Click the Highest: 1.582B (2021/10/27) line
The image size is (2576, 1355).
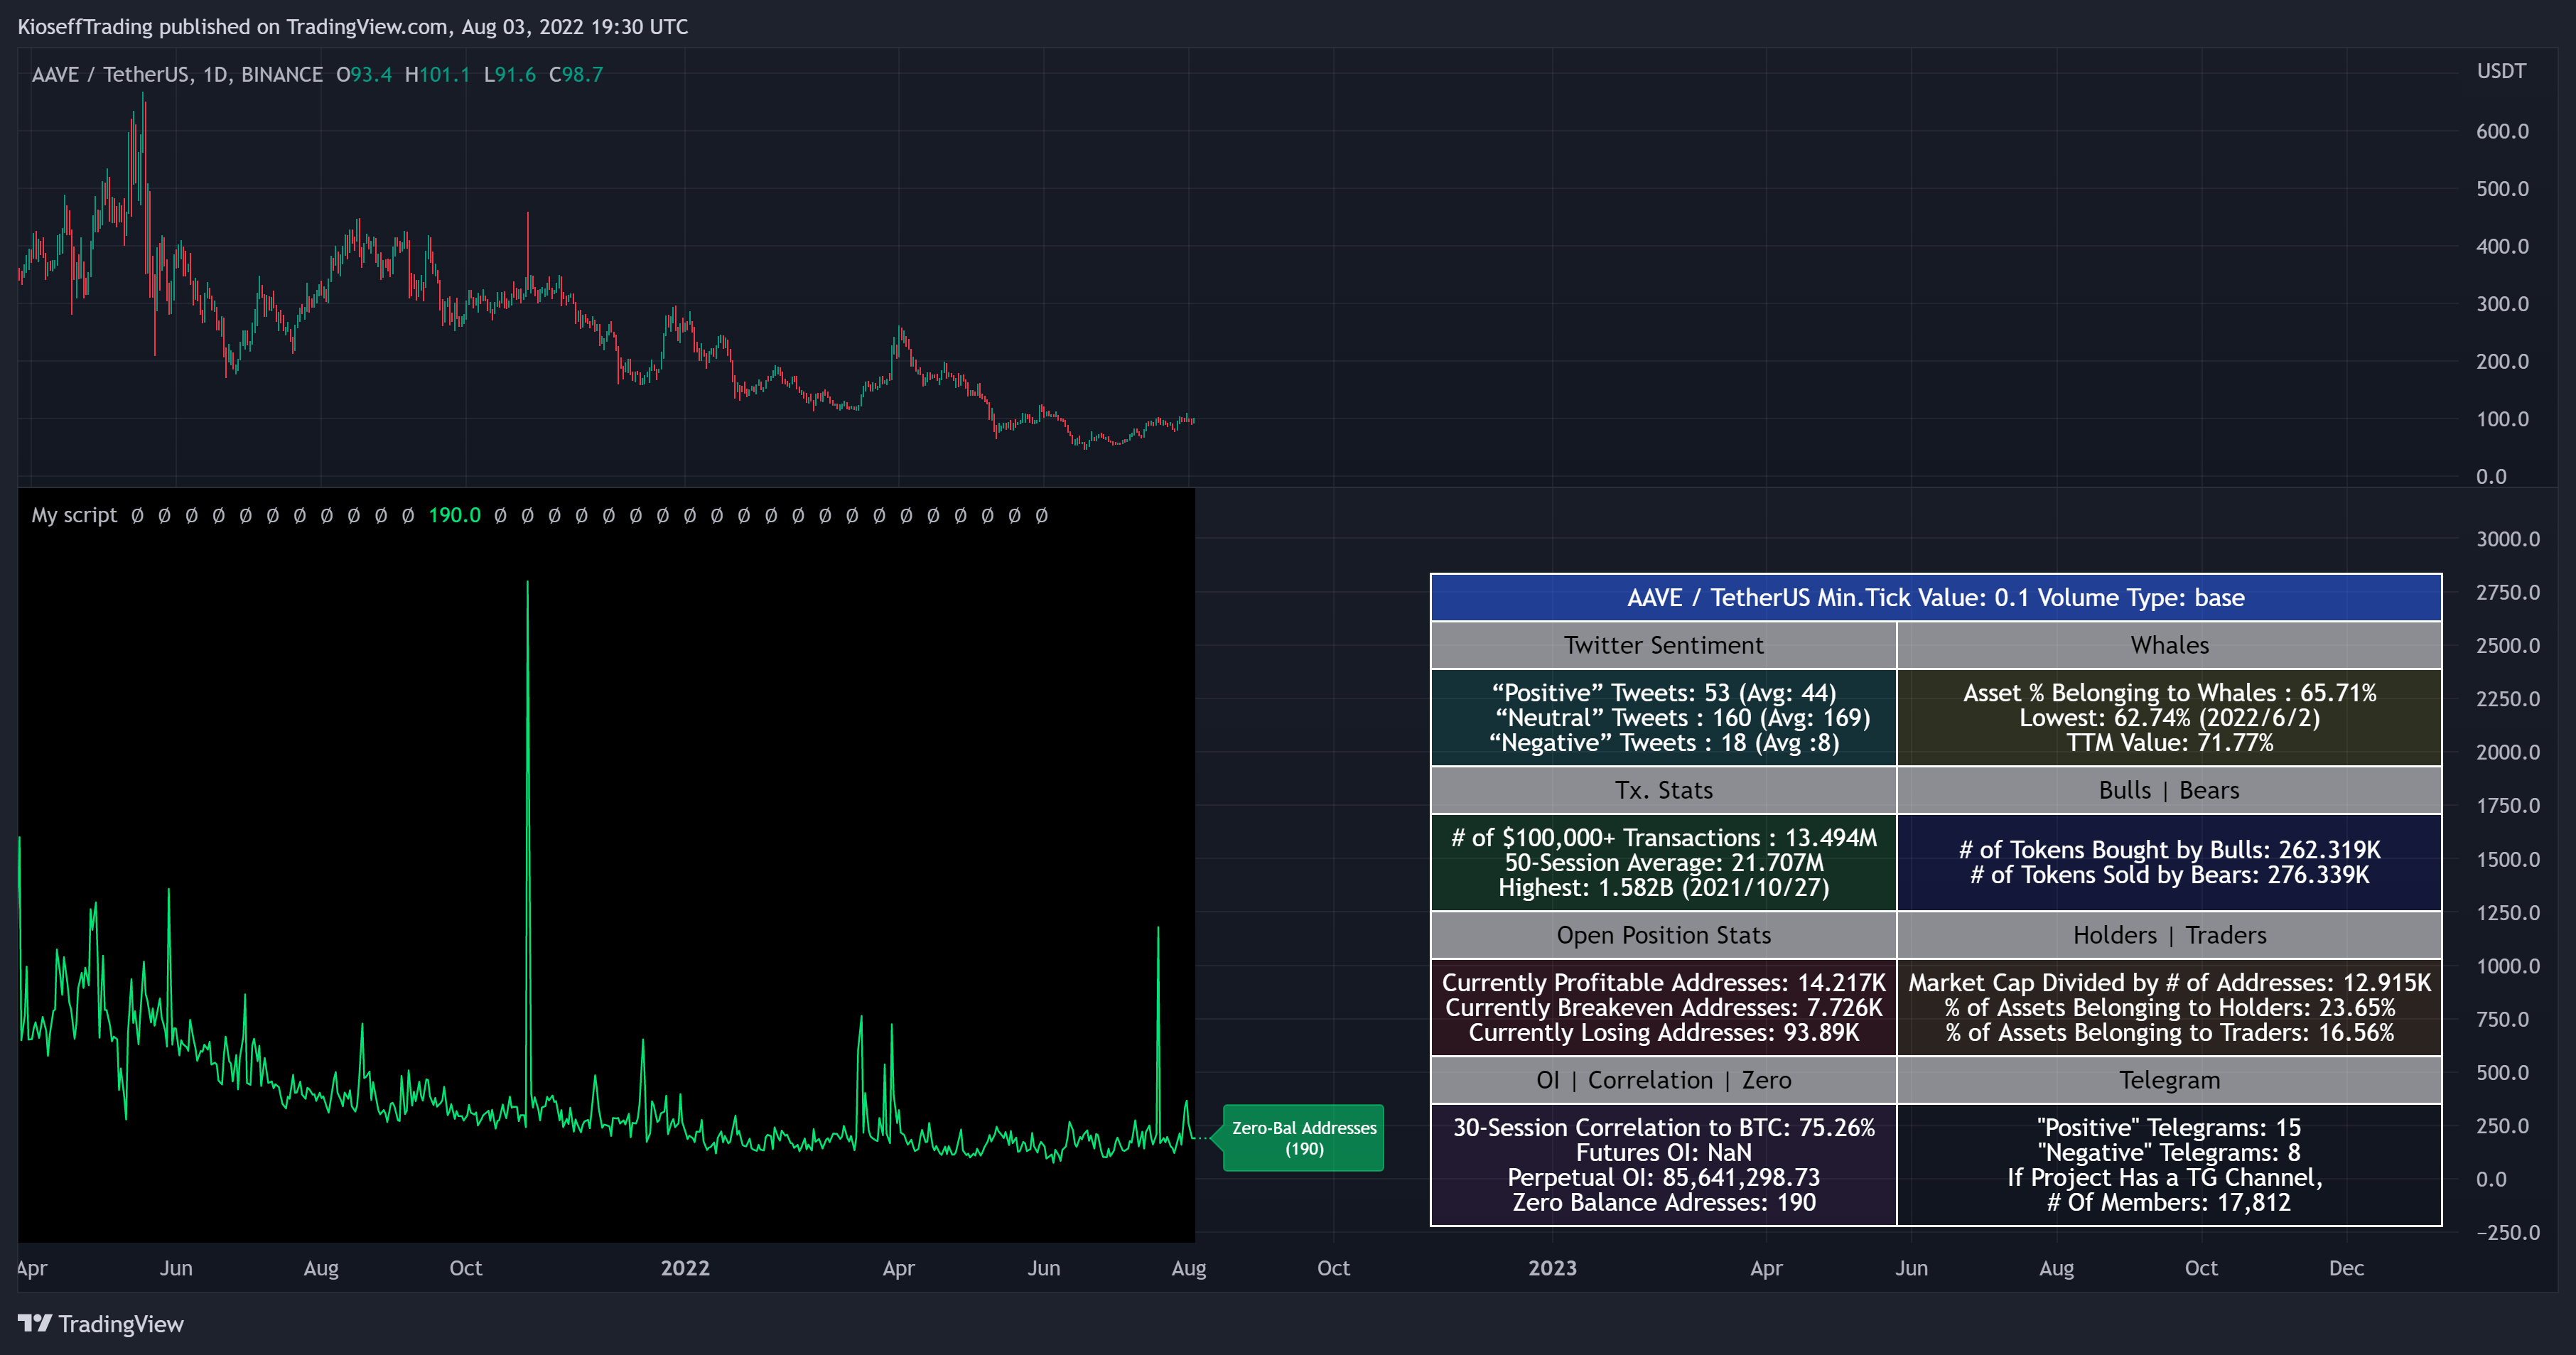point(1664,888)
